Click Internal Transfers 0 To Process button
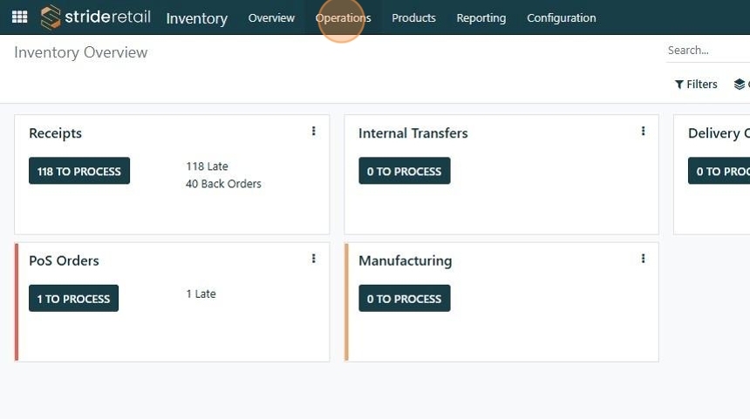The height and width of the screenshot is (419, 750). point(405,171)
